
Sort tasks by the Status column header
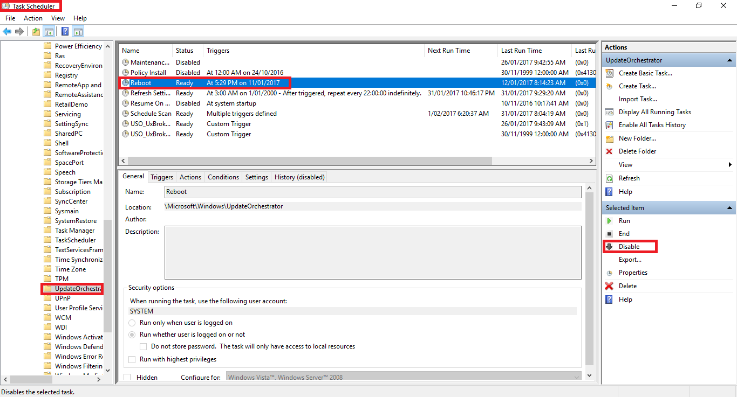click(188, 51)
